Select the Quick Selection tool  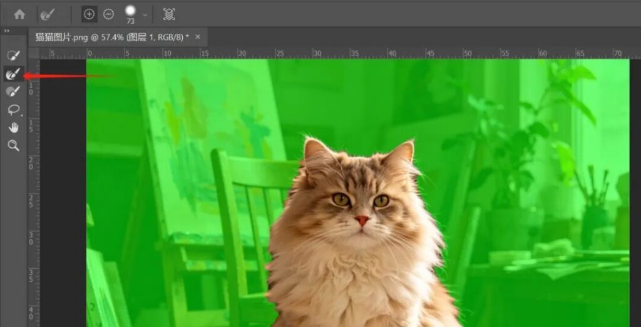tap(14, 55)
